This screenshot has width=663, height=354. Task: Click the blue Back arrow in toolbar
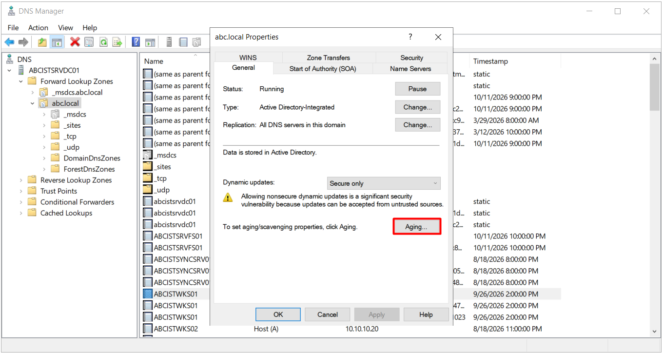9,42
